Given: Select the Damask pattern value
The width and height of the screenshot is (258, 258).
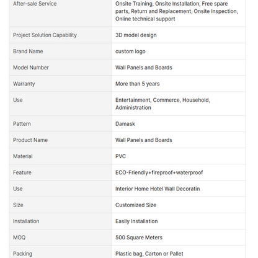Looking at the screenshot, I should pyautogui.click(x=125, y=124).
